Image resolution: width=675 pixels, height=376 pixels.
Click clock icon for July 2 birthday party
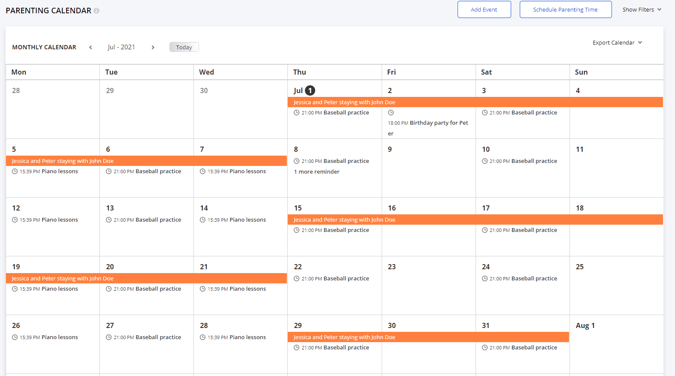tap(391, 113)
